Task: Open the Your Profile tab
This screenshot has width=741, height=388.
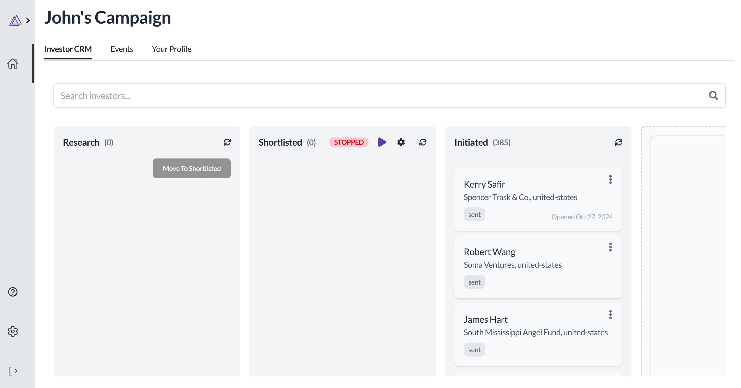Action: (172, 49)
